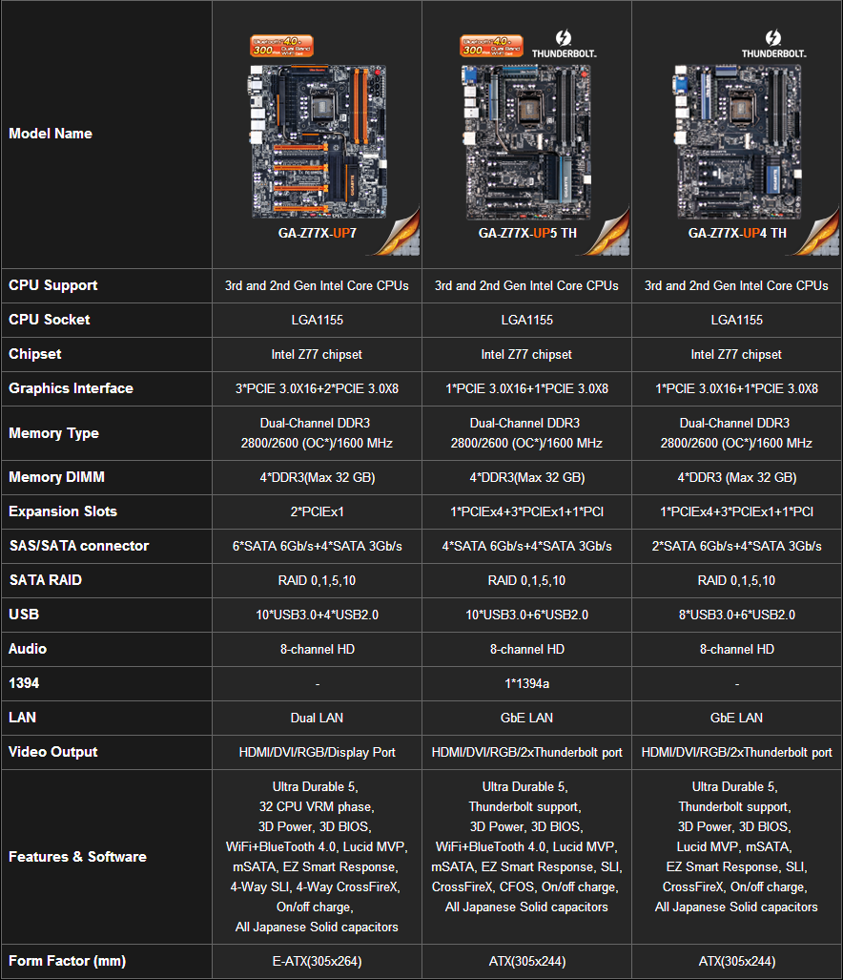Click the Bluetooth 4.0 WiFi badge above GA-Z77X-UP7
Image resolution: width=843 pixels, height=980 pixels.
point(284,45)
